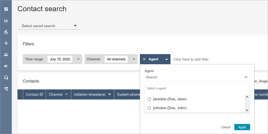Open the routing flows sidebar icon

[x=6, y=43]
